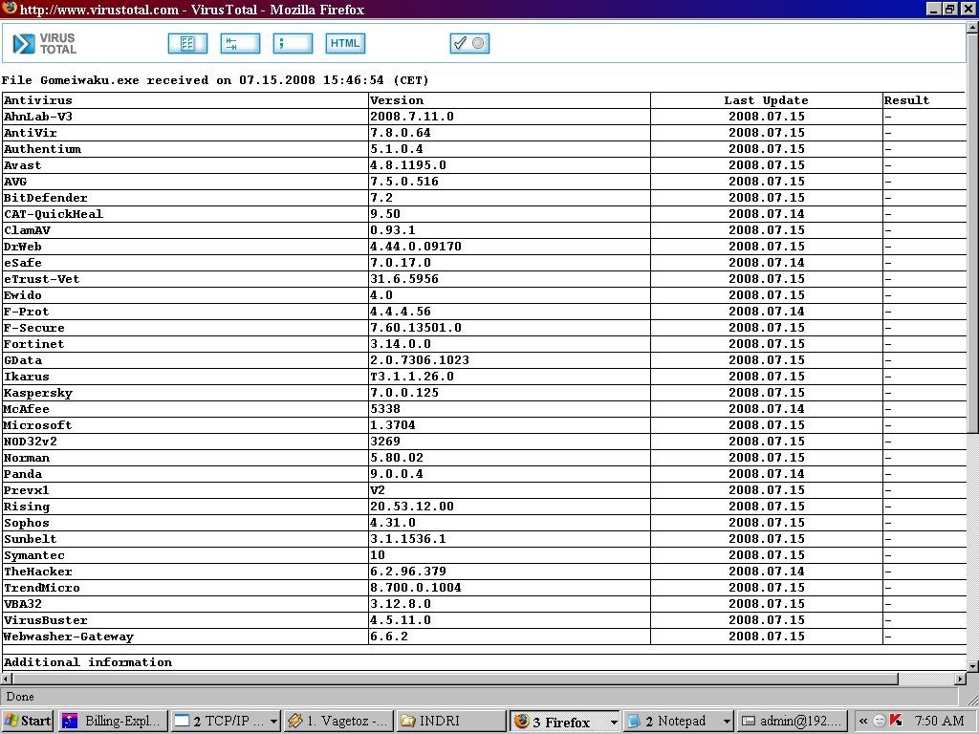Click the Gomeiwaku.exe file received line
This screenshot has width=979, height=734.
pyautogui.click(x=215, y=80)
